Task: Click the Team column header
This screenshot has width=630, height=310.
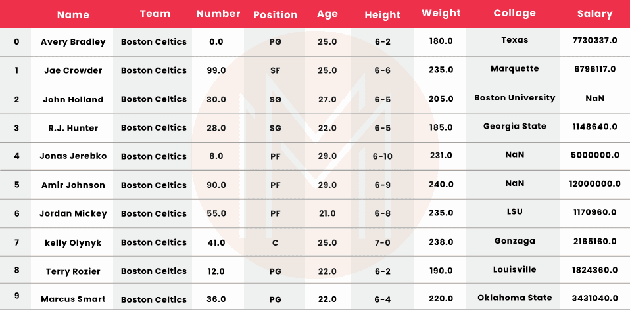Action: click(x=155, y=14)
